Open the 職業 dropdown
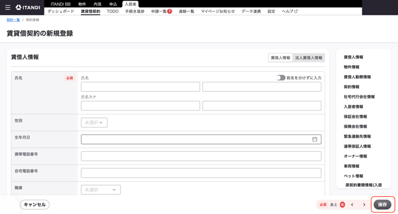Screen dimensions: 398x214 click(x=101, y=190)
